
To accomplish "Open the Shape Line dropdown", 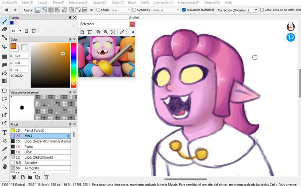I will tap(120, 10).
